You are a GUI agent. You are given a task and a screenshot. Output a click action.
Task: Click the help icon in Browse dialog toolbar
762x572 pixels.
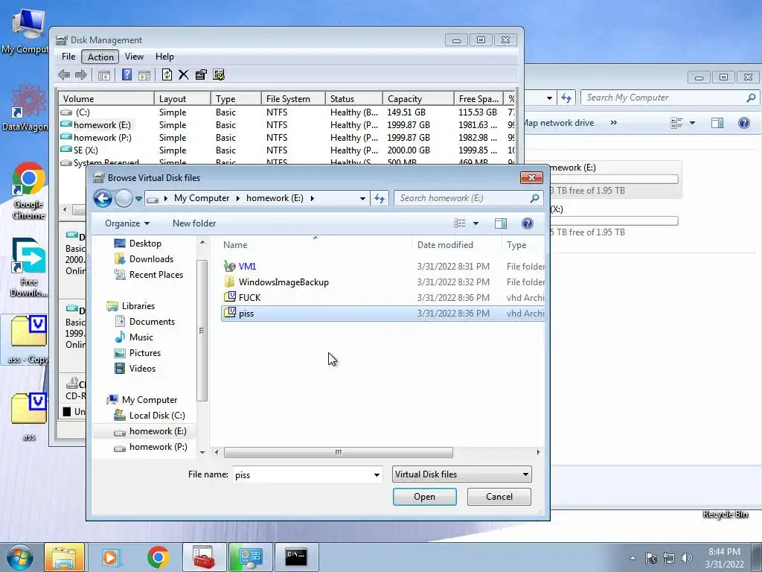[x=528, y=223]
